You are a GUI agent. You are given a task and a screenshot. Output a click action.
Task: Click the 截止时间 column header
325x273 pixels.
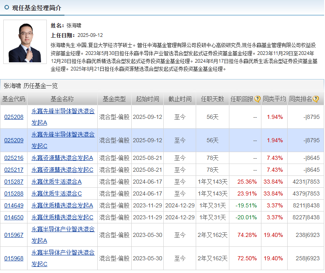pyautogui.click(x=180, y=99)
